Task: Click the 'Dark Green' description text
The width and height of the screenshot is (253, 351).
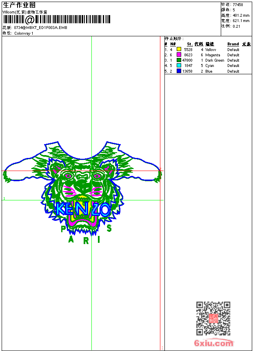Action: click(215, 60)
